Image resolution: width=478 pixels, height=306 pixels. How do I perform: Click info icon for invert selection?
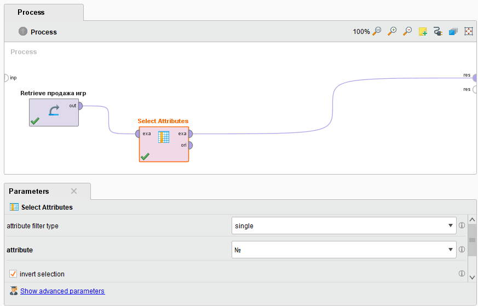462,273
